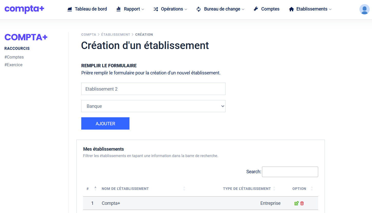
Task: Click inside the Search field
Action: pos(290,172)
